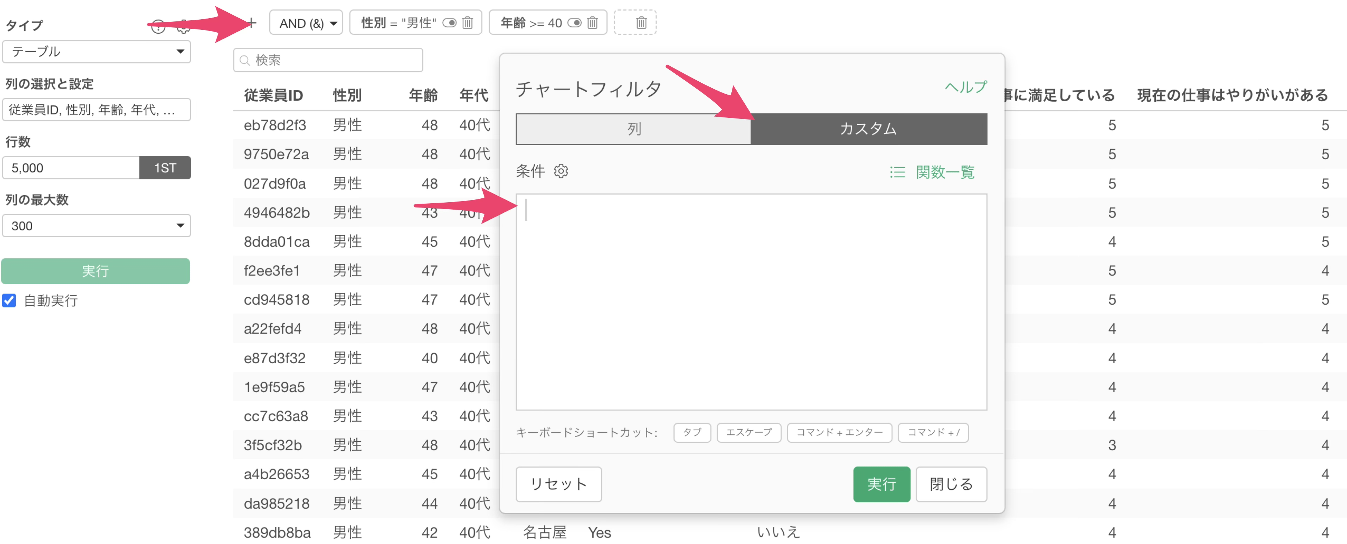Click the help question-mark icon beside タイプ
Viewport: 1347px width, 544px height.
pos(158,26)
